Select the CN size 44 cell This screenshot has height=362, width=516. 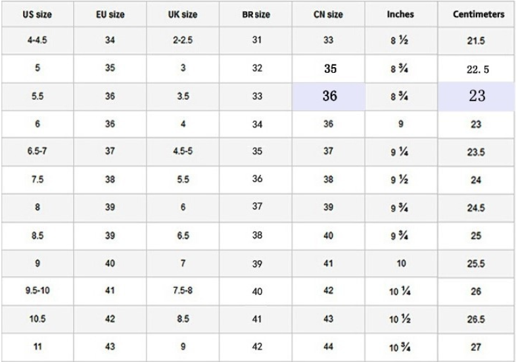(x=329, y=348)
